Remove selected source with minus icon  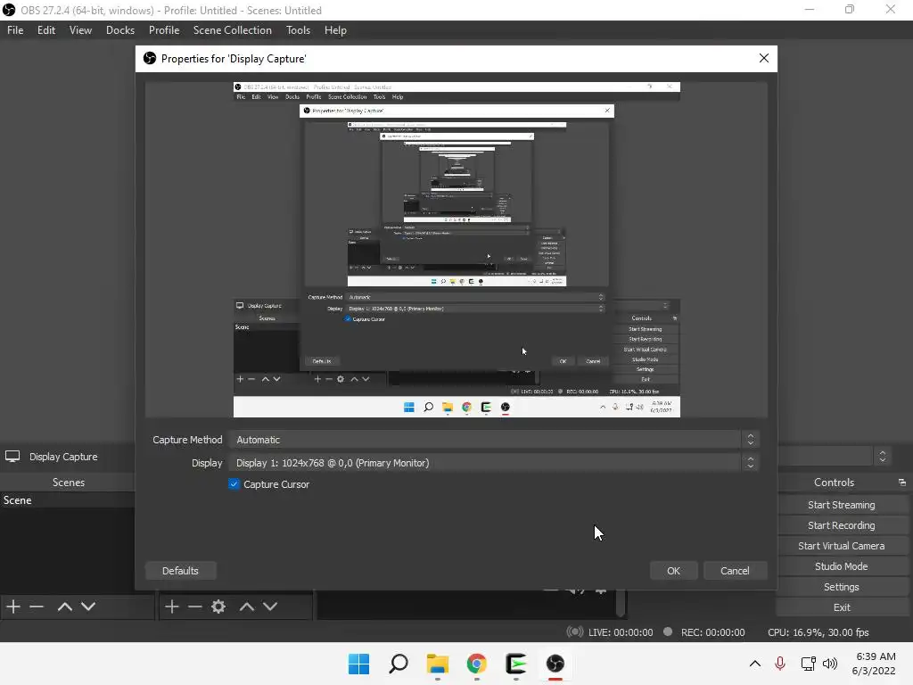(195, 607)
